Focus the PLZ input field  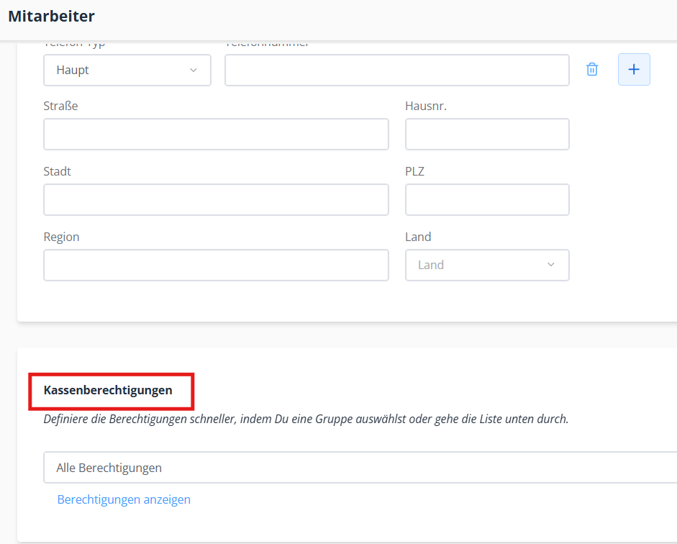click(x=487, y=200)
